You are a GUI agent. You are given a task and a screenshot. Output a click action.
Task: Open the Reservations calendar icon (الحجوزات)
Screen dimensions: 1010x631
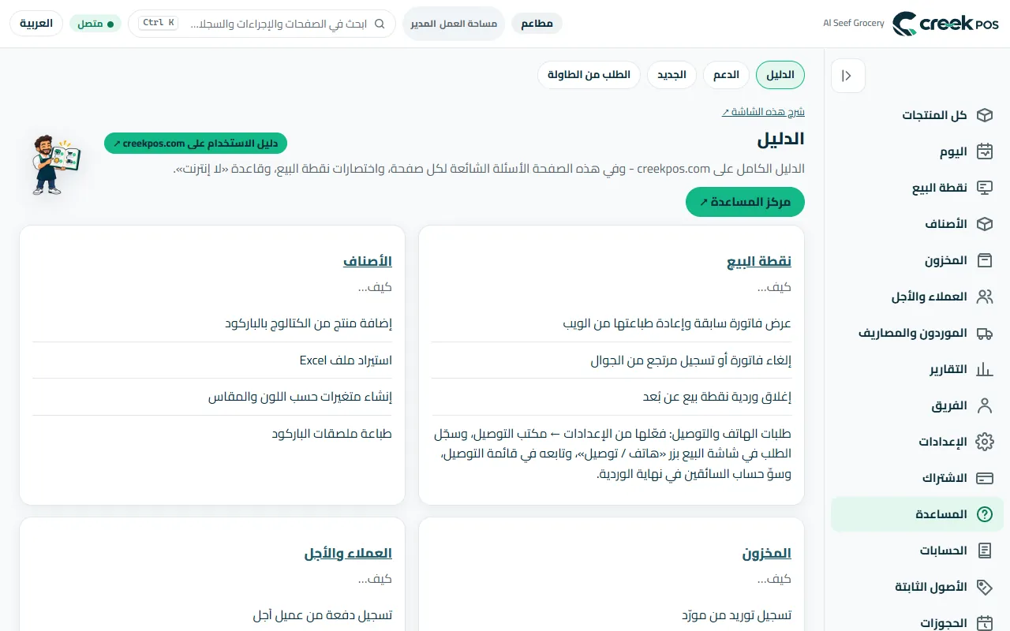tap(984, 623)
